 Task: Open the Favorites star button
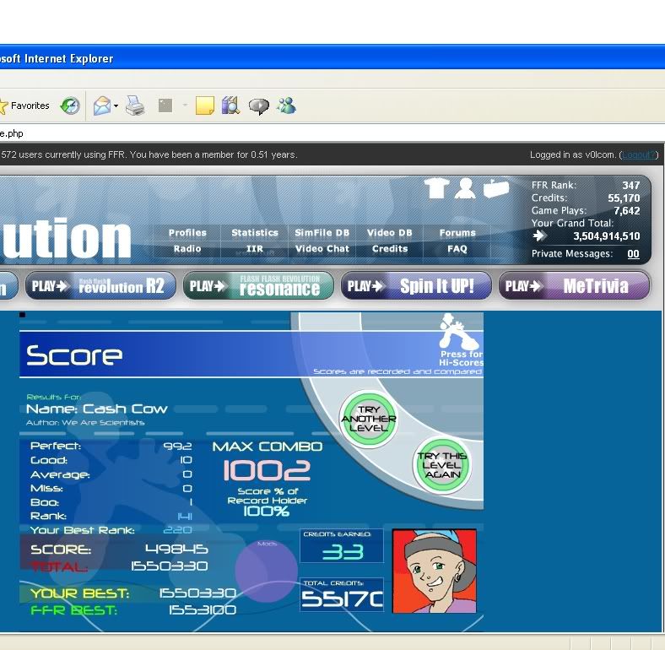click(x=24, y=106)
